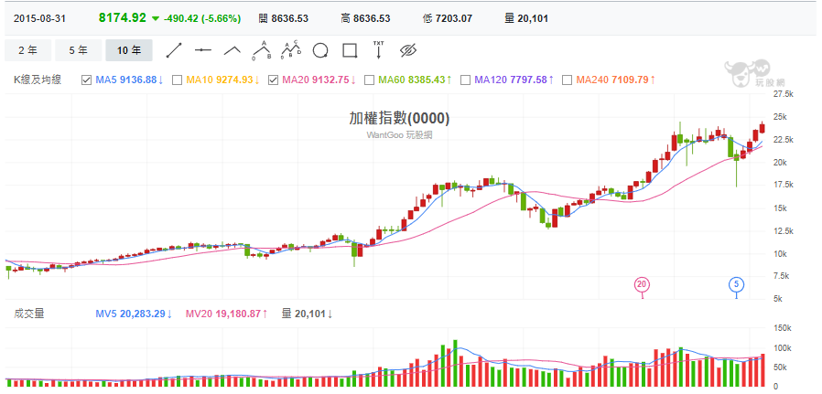Toggle drawing visibility with the eye icon

[408, 49]
